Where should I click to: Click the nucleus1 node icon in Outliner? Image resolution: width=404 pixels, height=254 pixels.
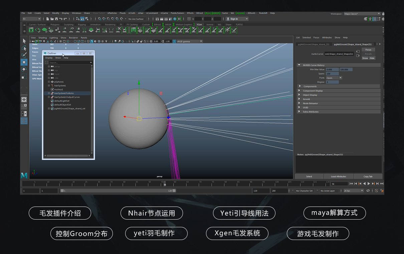pyautogui.click(x=52, y=90)
